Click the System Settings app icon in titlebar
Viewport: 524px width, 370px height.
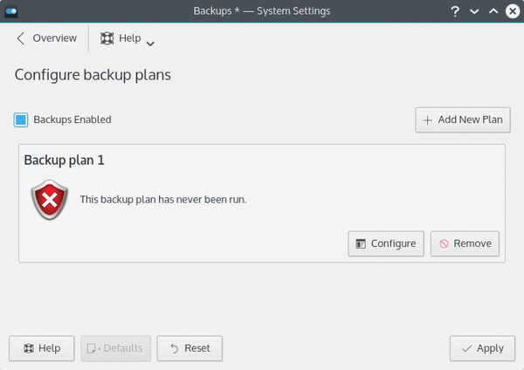pyautogui.click(x=11, y=11)
